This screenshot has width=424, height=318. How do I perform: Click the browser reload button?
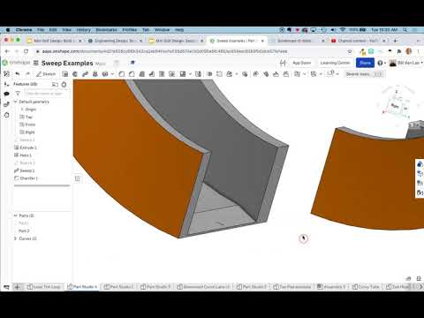26,51
